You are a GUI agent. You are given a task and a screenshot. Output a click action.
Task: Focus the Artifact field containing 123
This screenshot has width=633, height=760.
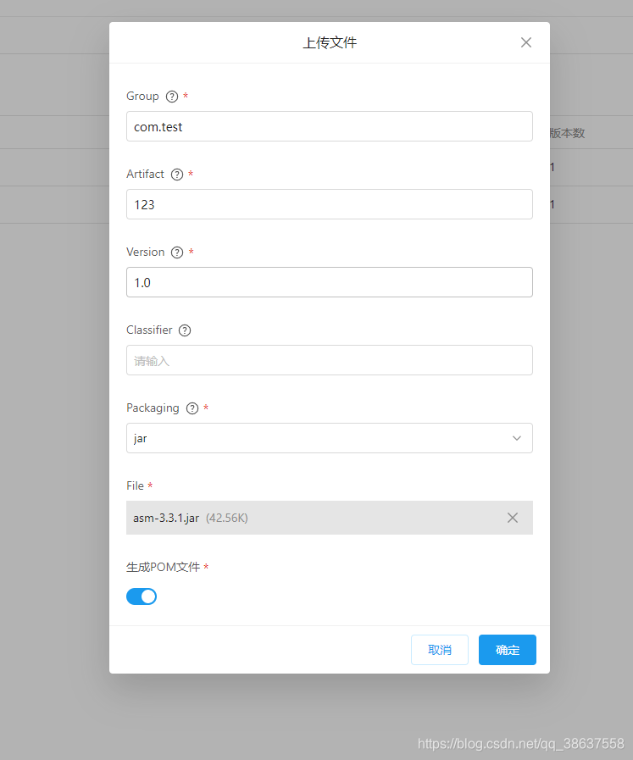click(330, 204)
